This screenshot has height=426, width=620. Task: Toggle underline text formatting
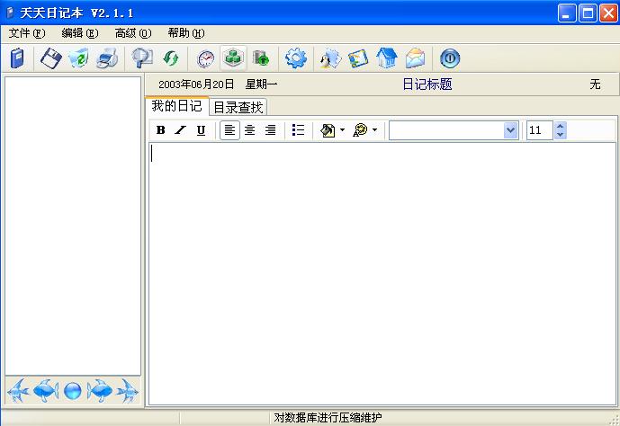tap(201, 130)
